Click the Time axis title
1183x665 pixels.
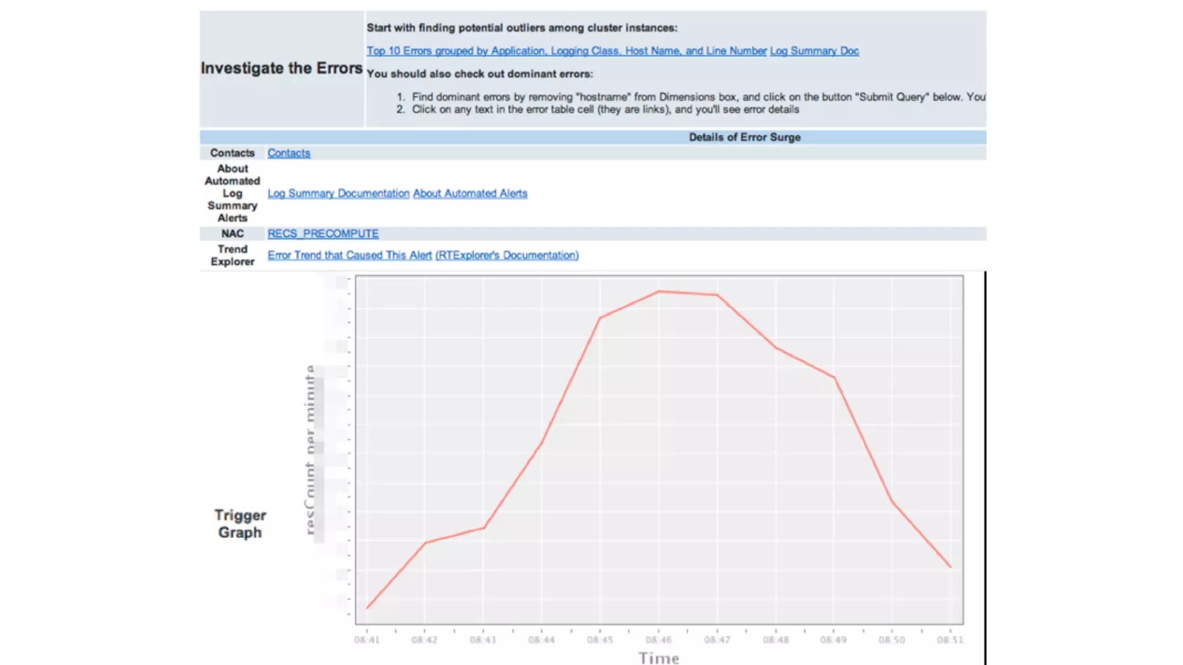[659, 658]
